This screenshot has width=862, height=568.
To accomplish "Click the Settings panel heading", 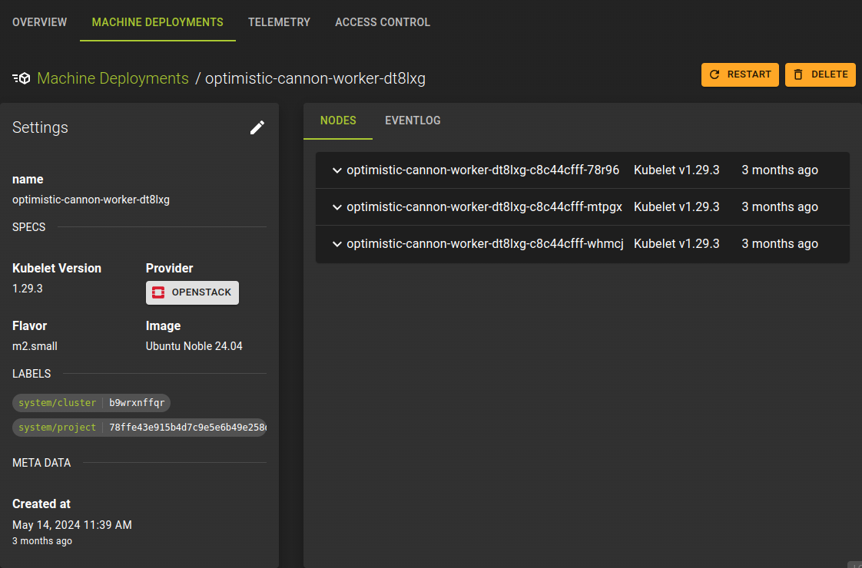I will [40, 127].
